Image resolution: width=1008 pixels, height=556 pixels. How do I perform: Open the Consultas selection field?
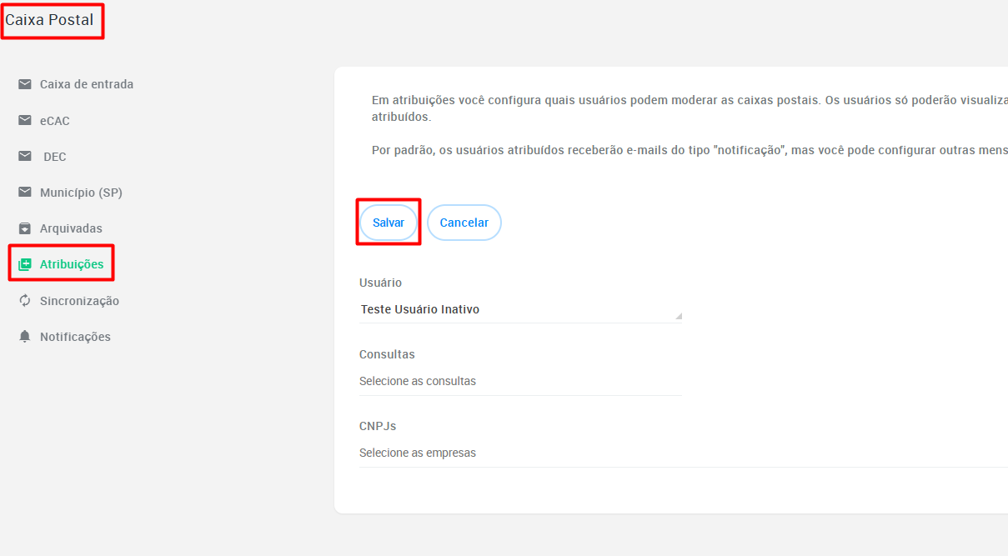pos(520,381)
